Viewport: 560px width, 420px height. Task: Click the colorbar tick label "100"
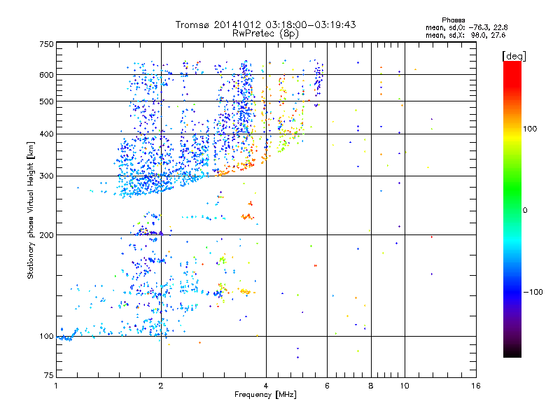click(530, 129)
